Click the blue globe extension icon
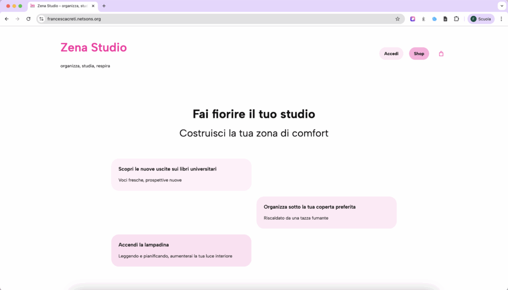 pyautogui.click(x=434, y=19)
